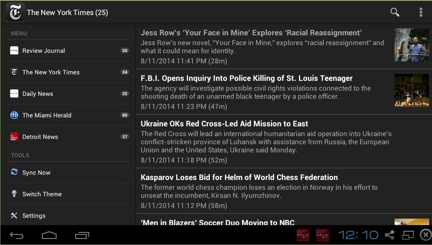Screen dimensions: 432x245
Task: Tap the first Delhi notification icon
Action: coord(303,235)
